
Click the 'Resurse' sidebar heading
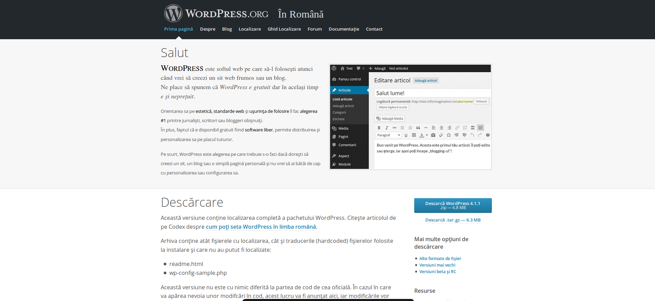(x=425, y=291)
